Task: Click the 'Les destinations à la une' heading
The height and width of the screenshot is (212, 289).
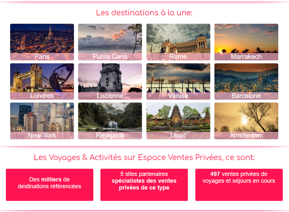Action: 144,13
